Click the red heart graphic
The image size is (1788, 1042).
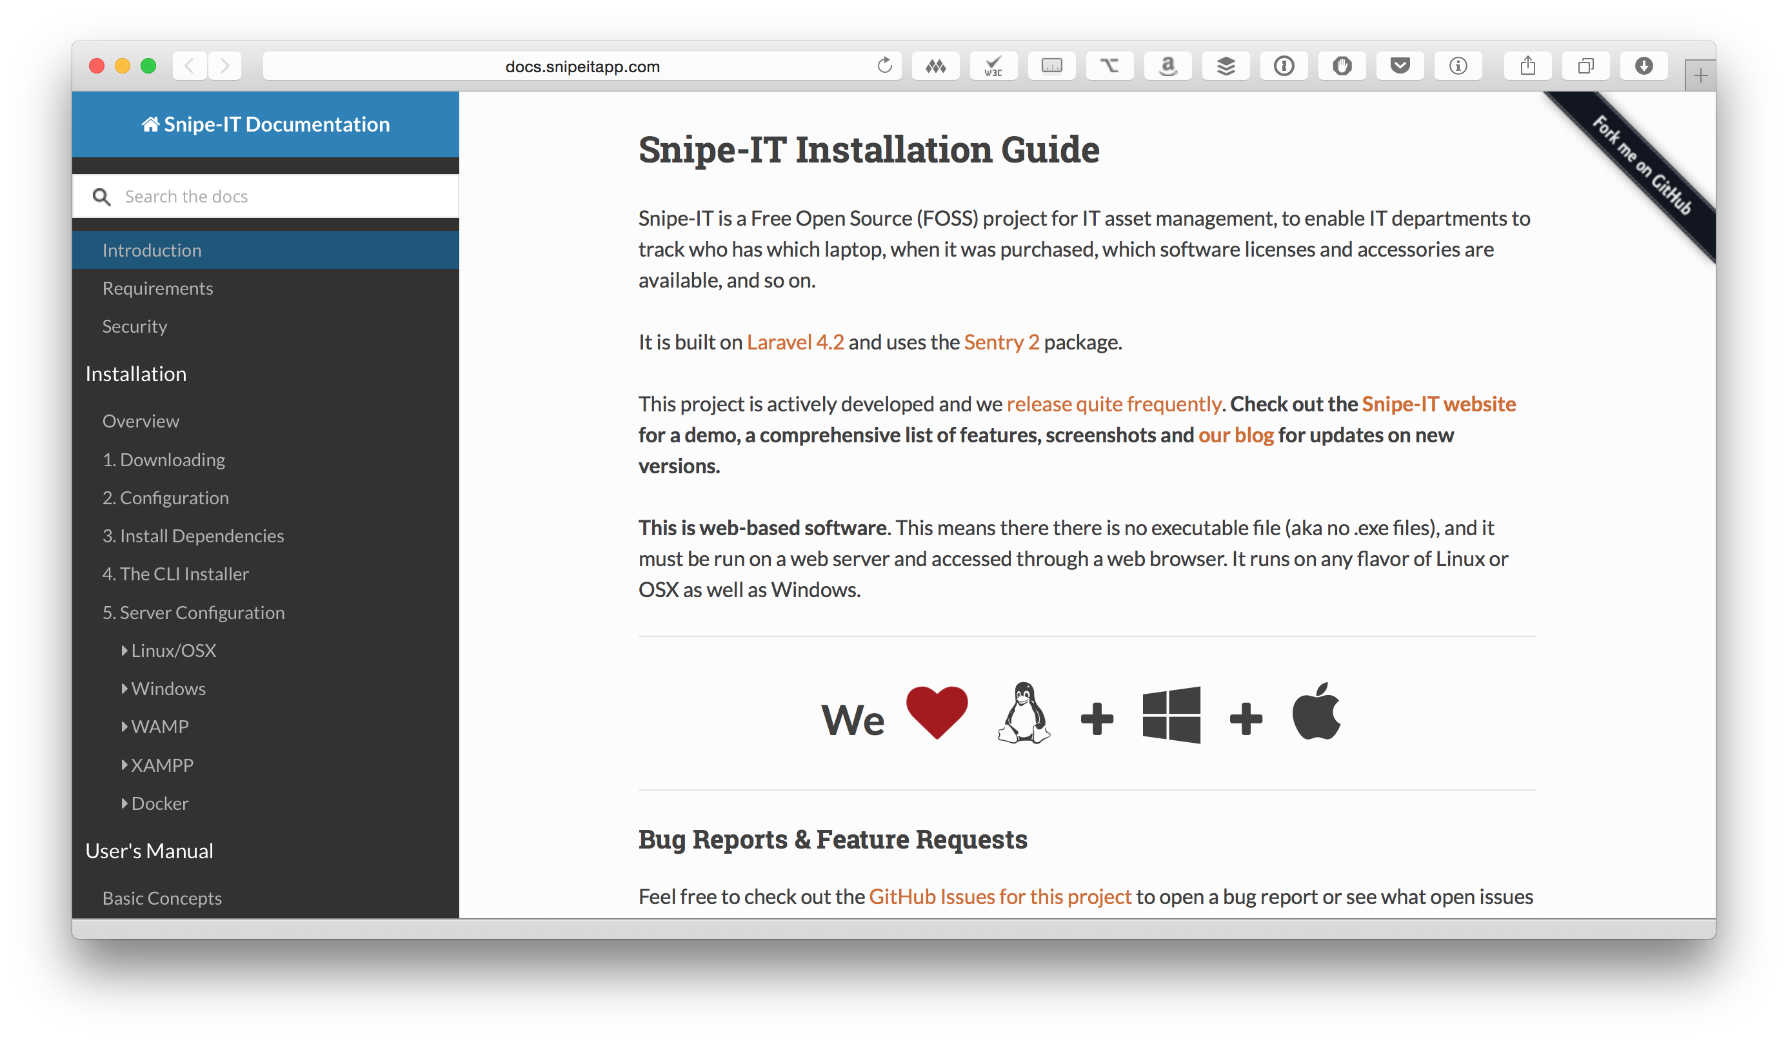(x=937, y=712)
